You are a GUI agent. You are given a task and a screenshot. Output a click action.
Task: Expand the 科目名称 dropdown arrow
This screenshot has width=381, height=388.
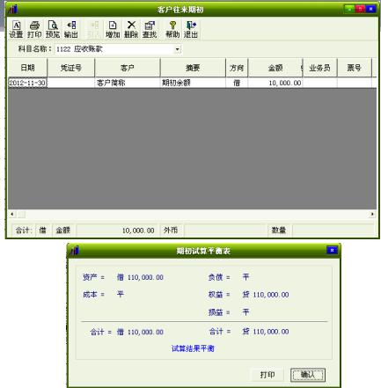coord(178,49)
